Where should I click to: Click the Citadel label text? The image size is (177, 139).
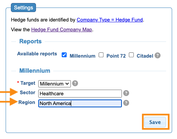(145, 56)
